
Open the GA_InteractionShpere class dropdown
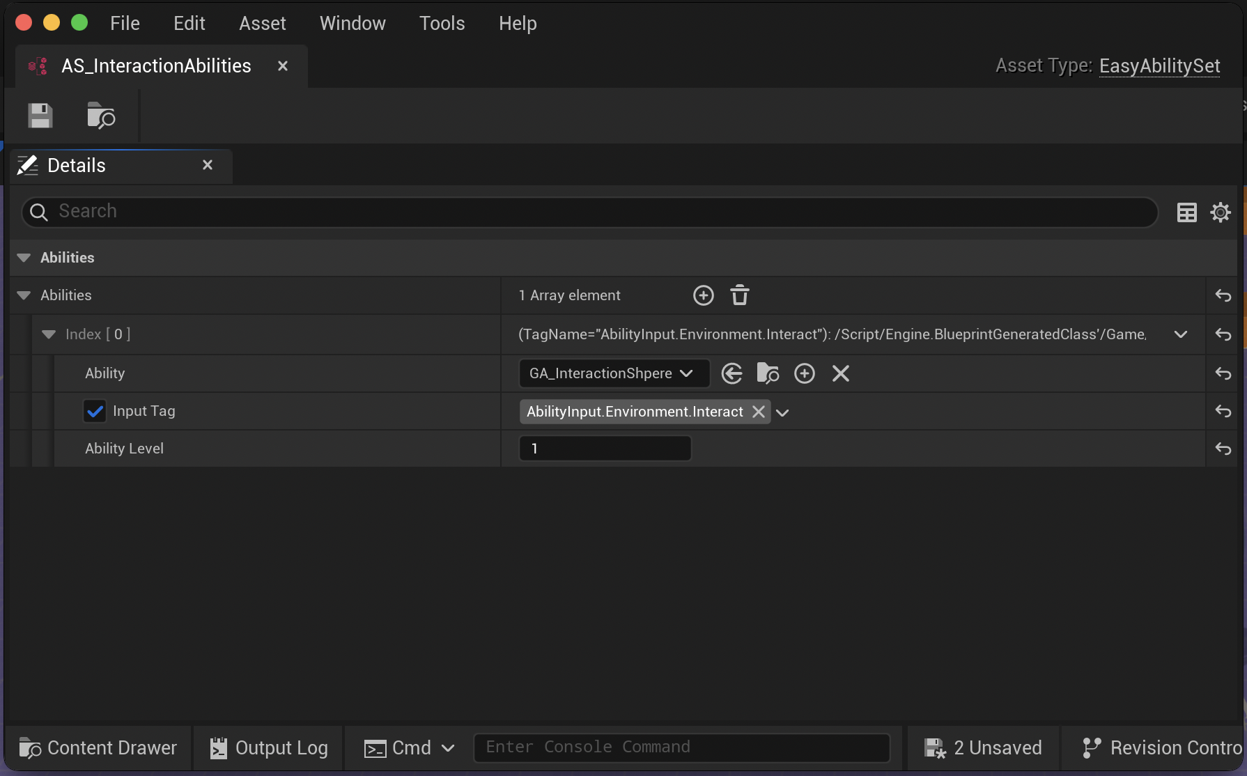tap(613, 373)
